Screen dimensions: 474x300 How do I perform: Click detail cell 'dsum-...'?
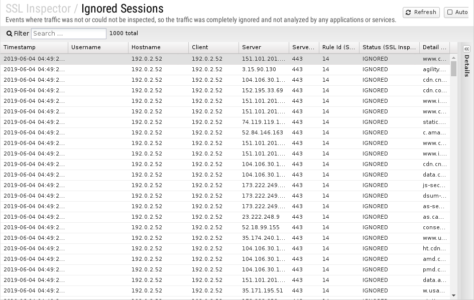click(x=434, y=196)
